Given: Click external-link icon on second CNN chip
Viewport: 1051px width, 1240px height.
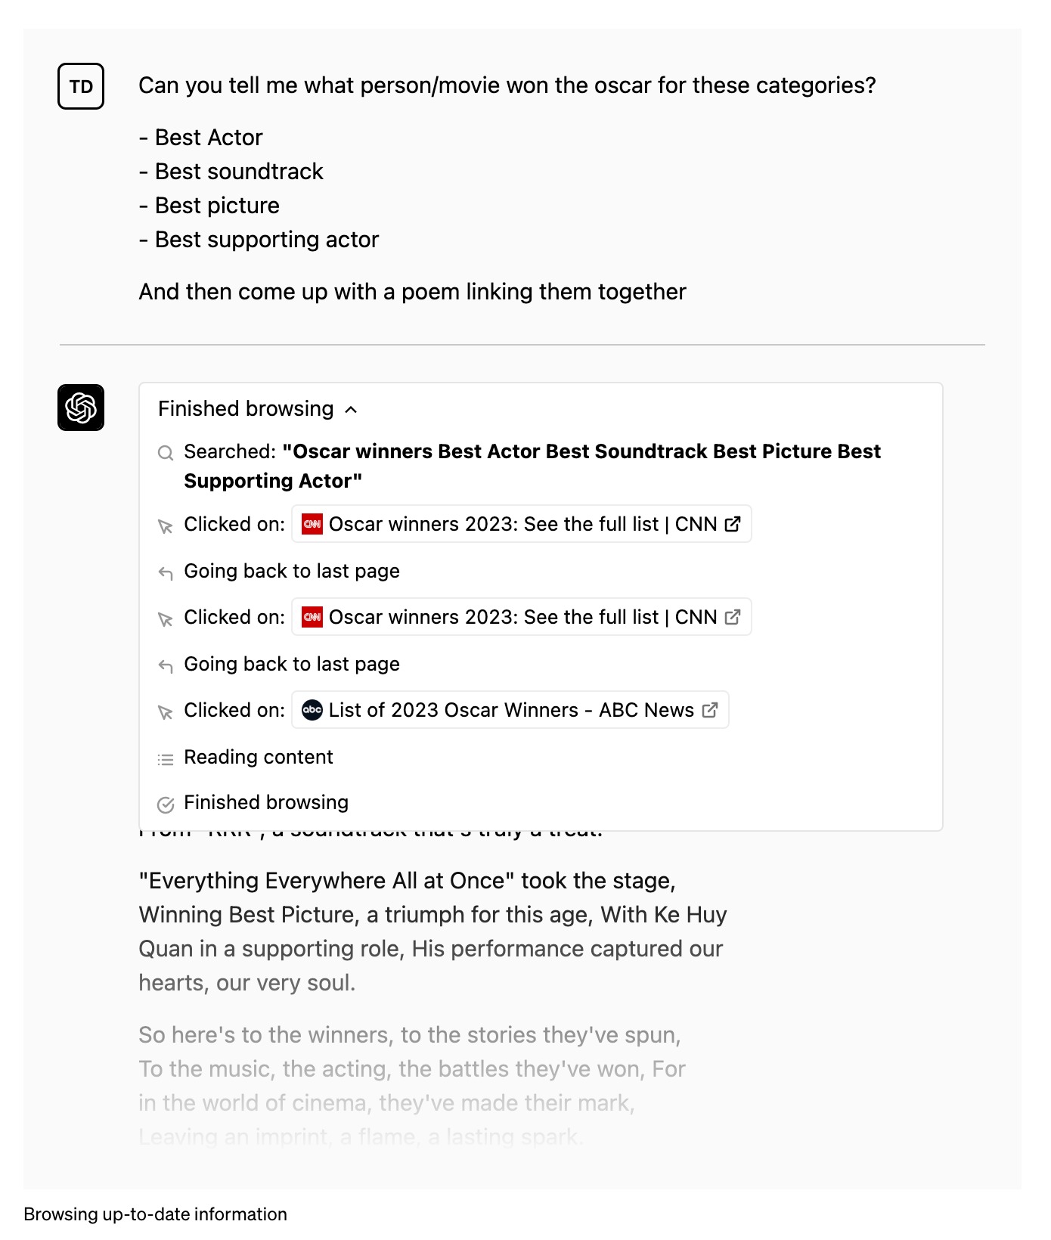Looking at the screenshot, I should (x=733, y=617).
